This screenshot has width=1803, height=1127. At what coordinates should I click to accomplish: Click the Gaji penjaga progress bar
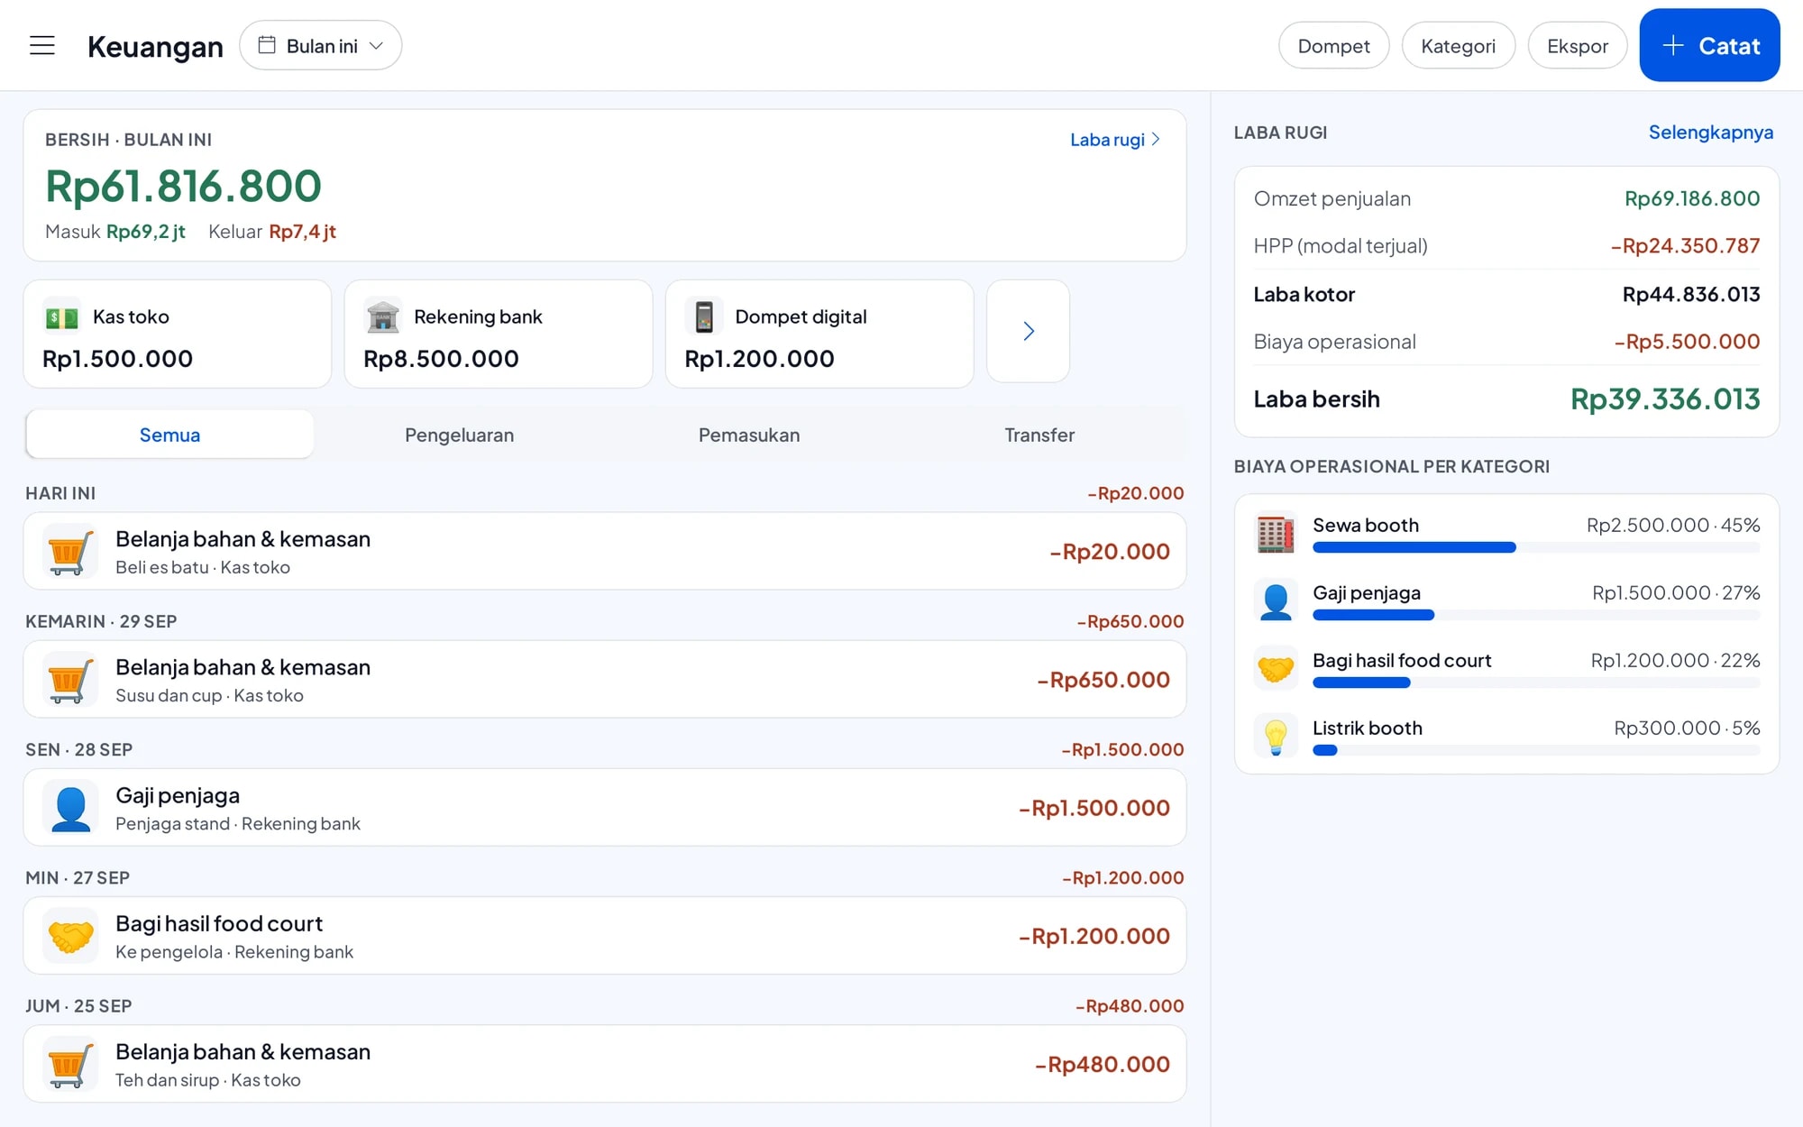tap(1536, 615)
